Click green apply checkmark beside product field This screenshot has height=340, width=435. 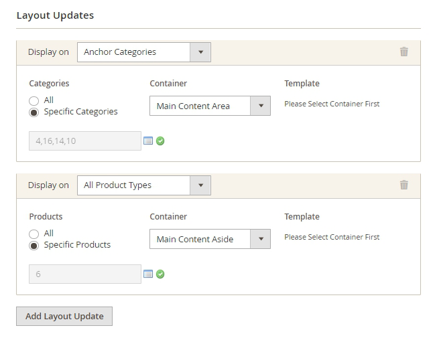coord(160,274)
